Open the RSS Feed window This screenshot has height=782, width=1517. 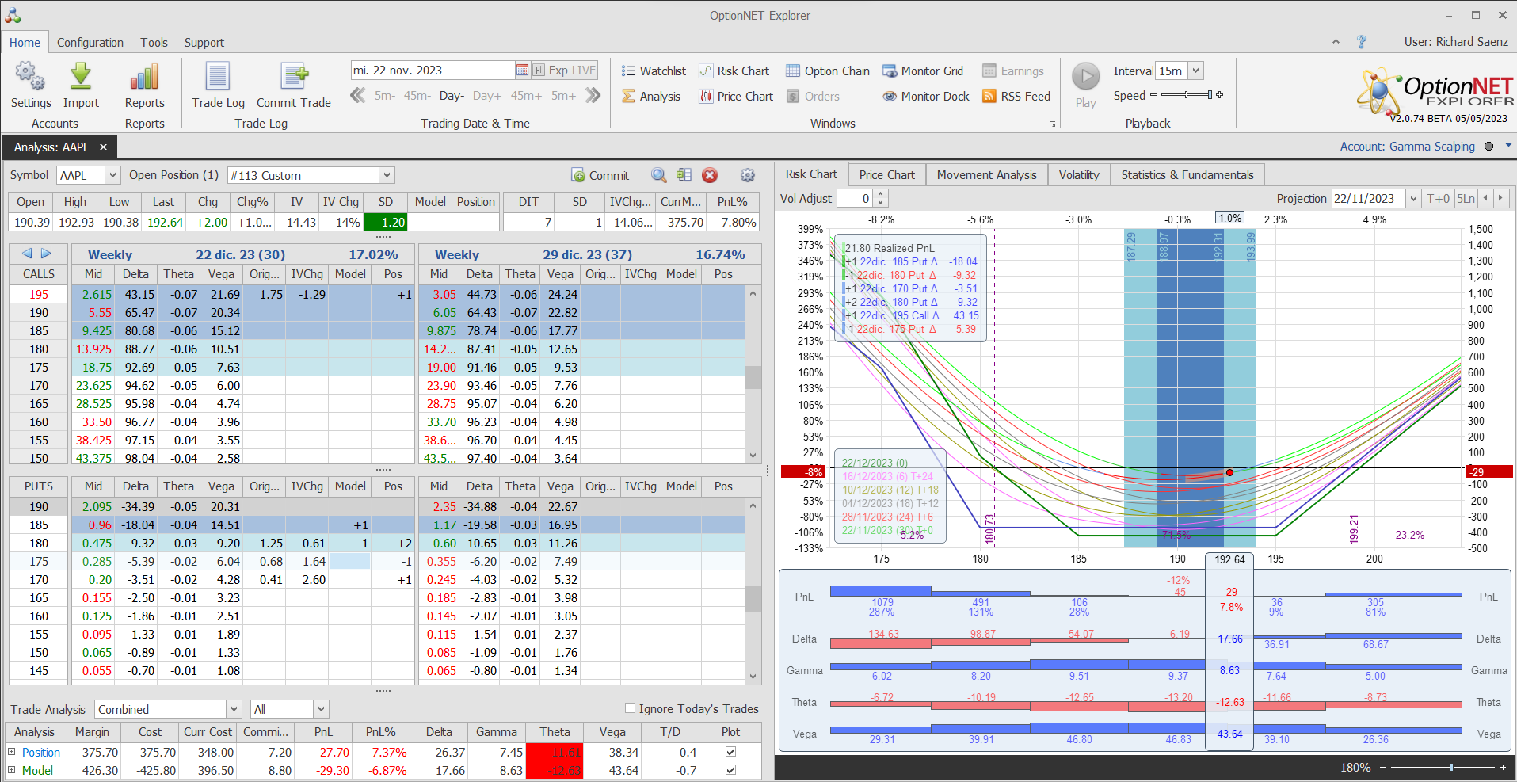tap(1016, 96)
